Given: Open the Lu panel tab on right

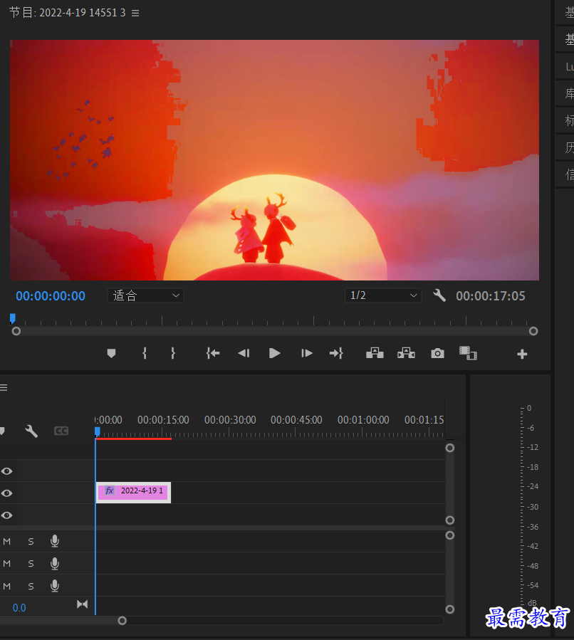Looking at the screenshot, I should click(x=570, y=66).
